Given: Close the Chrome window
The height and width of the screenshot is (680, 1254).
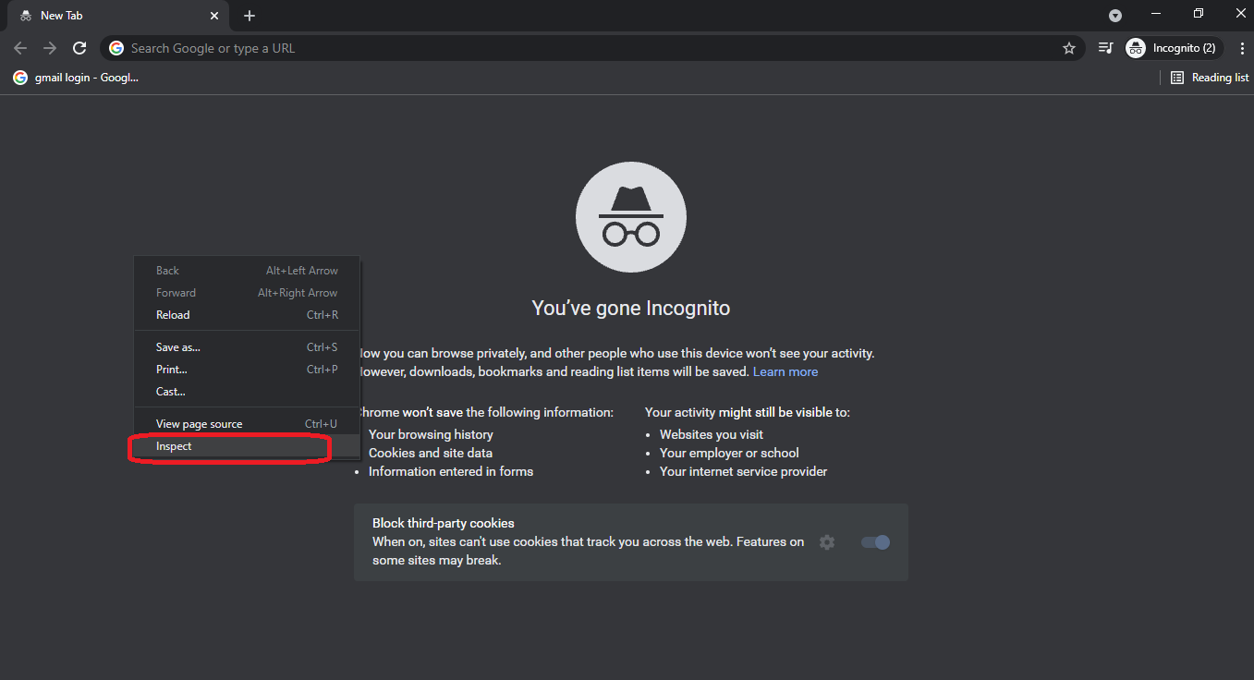Looking at the screenshot, I should pos(1241,13).
